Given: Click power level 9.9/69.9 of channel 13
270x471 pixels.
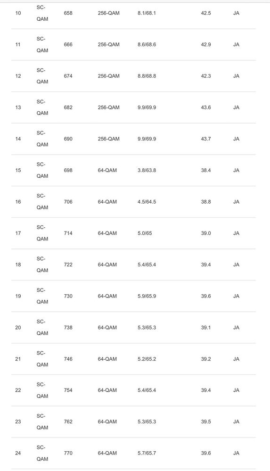Looking at the screenshot, I should coord(147,107).
